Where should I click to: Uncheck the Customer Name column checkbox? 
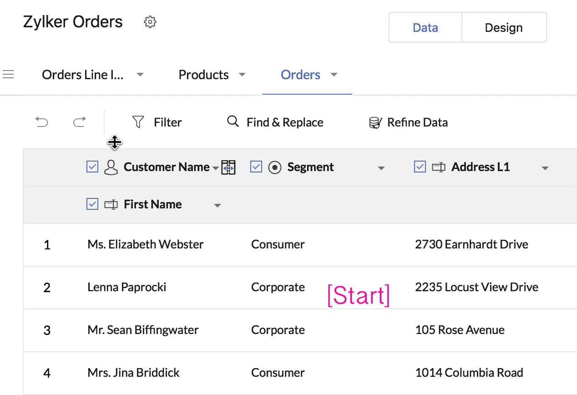[92, 167]
